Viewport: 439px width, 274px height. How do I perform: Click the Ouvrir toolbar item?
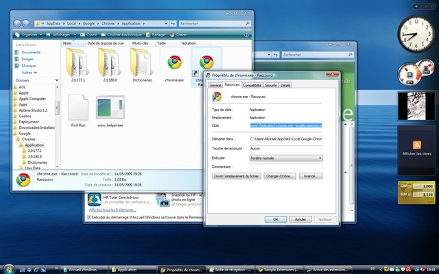point(88,35)
